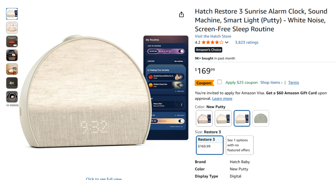Screen dimensions: 336x180
Task: Show the third red sunrise thumbnail
Action: [12, 42]
